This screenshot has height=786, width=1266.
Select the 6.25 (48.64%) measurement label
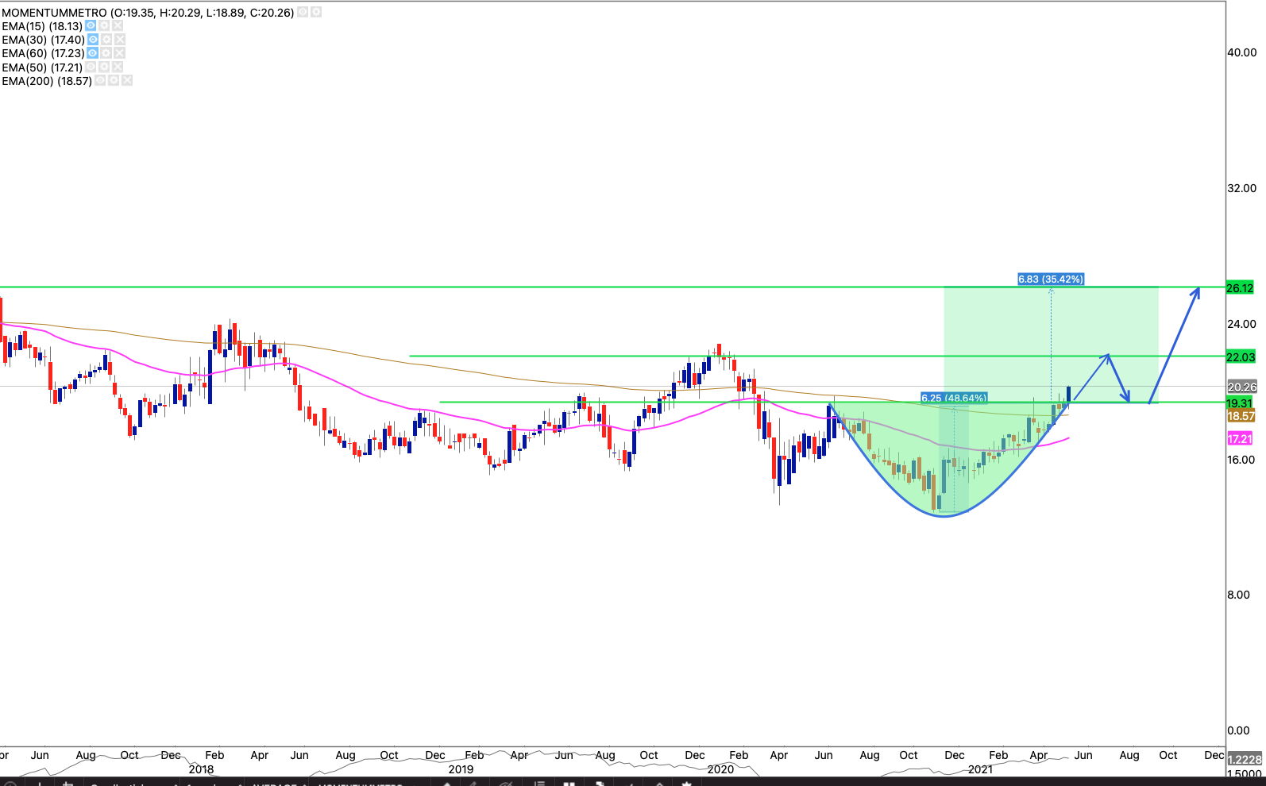[x=954, y=398]
